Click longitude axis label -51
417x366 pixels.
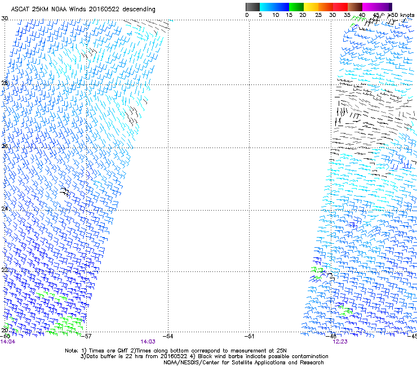point(249,336)
